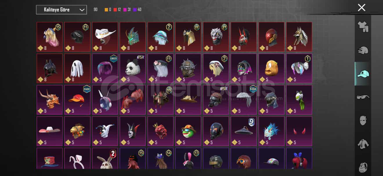Select the panda head mask item
383x176 pixels.
(133, 68)
